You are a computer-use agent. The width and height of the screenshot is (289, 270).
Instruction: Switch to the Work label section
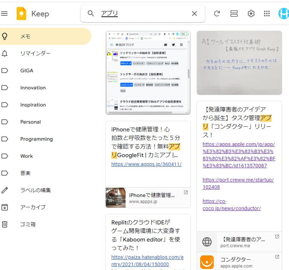coord(27,156)
